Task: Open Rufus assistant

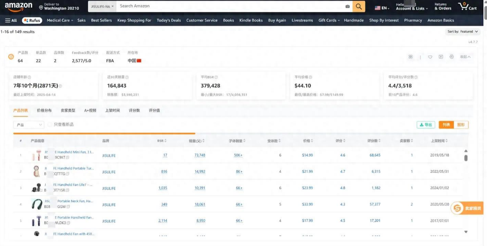Action: [32, 20]
